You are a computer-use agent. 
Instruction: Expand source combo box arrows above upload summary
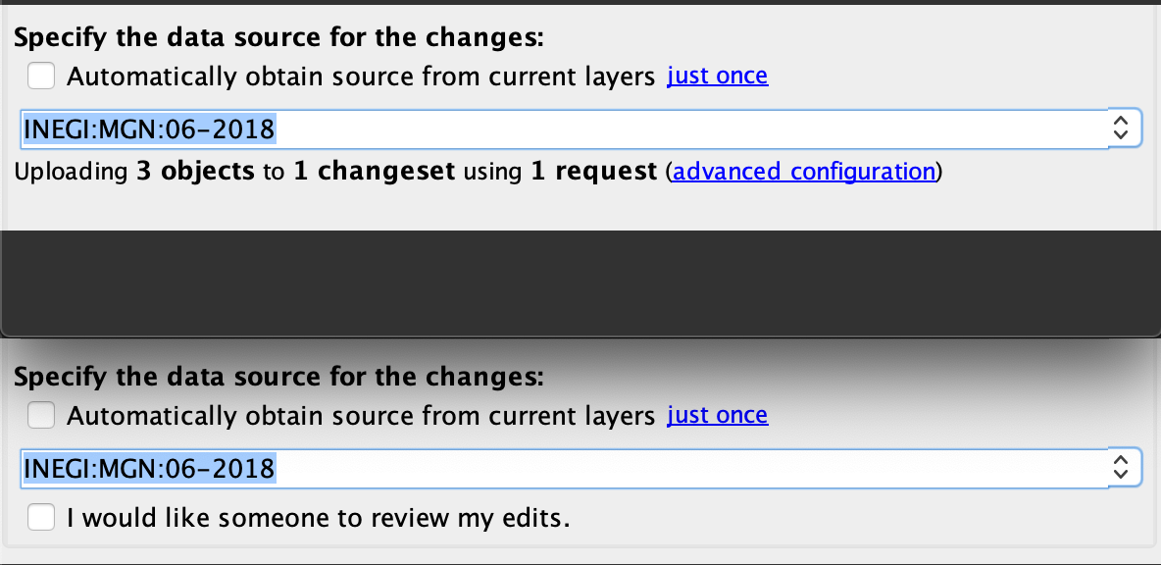click(1123, 128)
